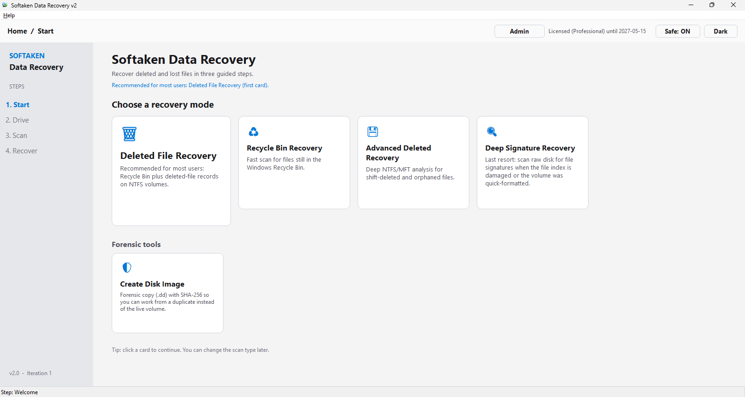
Task: Click the 'Tip: click a card to continue' text
Action: (x=190, y=350)
